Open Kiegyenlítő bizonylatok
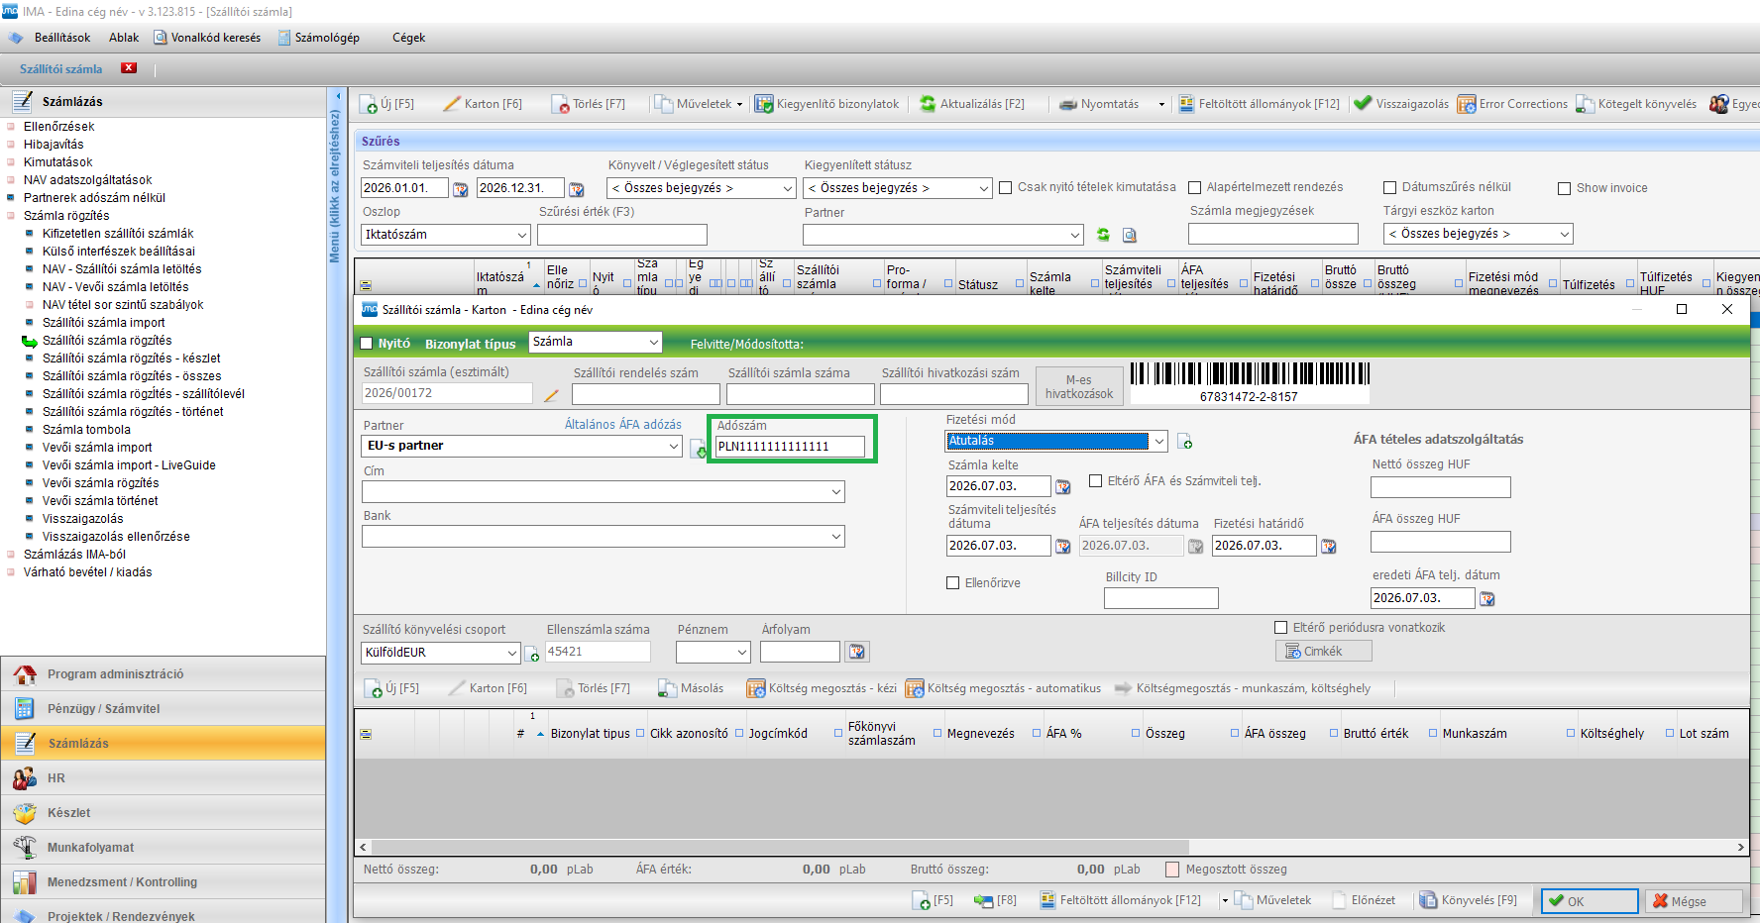The image size is (1760, 923). tap(827, 104)
